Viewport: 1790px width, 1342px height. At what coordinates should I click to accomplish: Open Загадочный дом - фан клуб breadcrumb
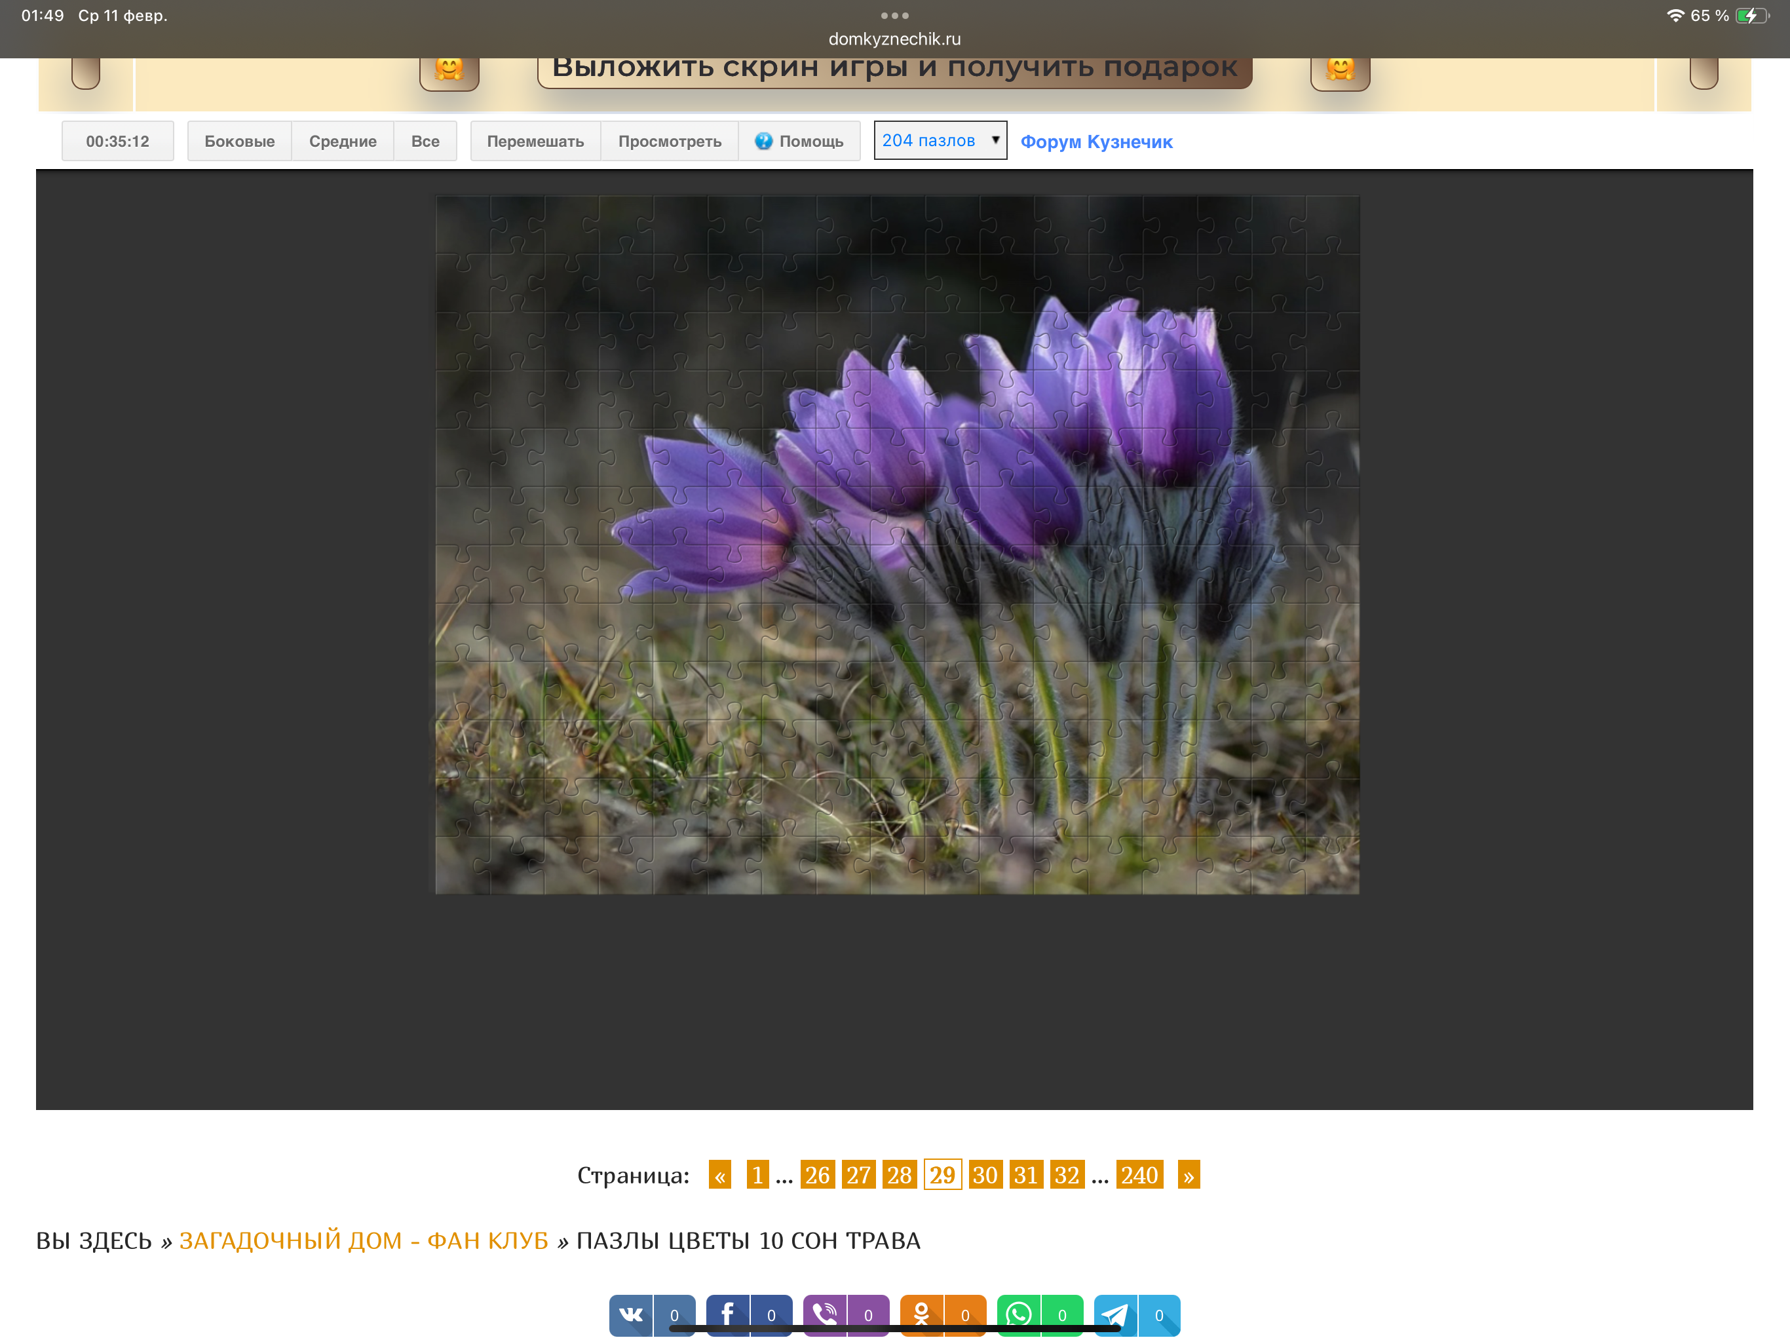[364, 1240]
